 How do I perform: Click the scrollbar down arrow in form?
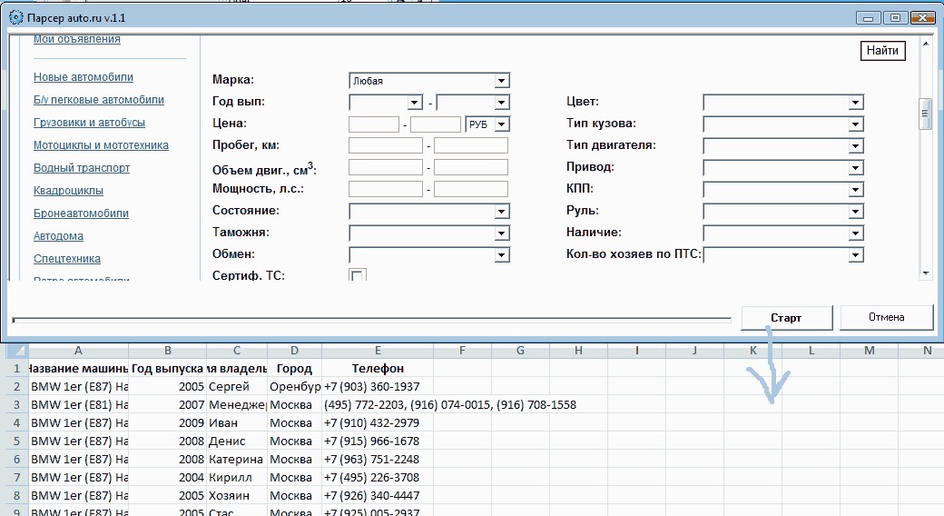point(925,273)
